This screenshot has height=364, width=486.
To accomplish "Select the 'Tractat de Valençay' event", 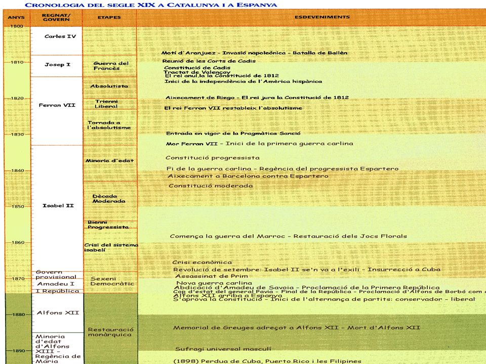I will 197,72.
